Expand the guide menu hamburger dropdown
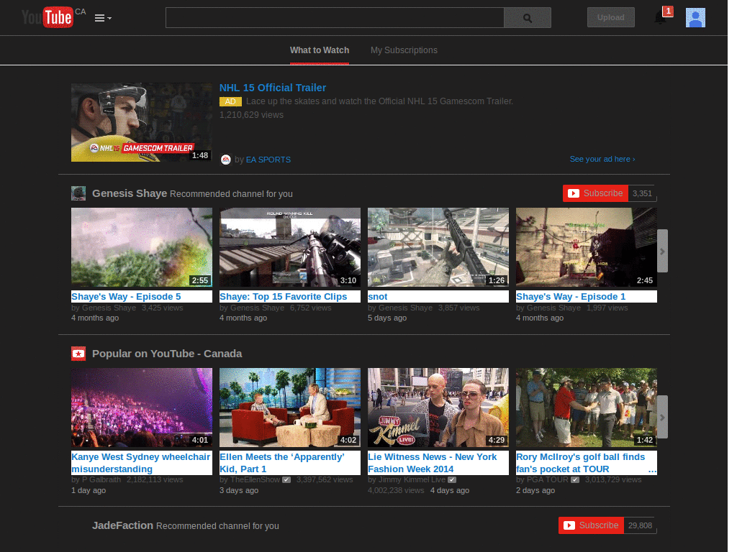The width and height of the screenshot is (737, 552). (x=103, y=18)
